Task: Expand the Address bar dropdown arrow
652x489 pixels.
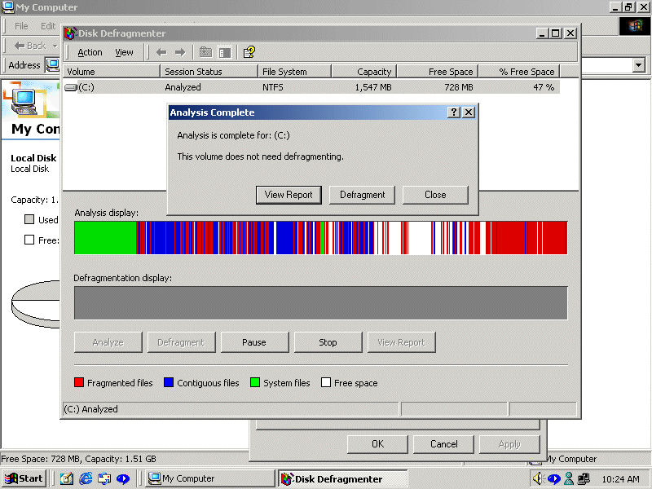Action: pyautogui.click(x=638, y=65)
